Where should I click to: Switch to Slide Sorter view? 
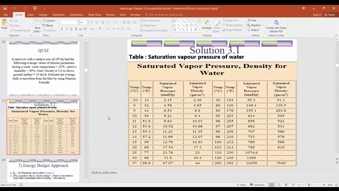pos(279,185)
